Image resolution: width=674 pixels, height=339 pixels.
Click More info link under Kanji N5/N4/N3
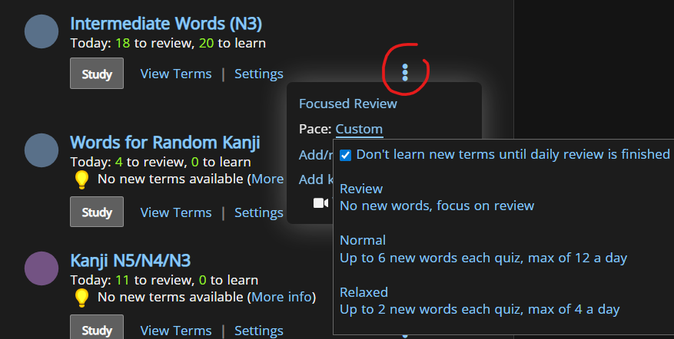(x=282, y=297)
